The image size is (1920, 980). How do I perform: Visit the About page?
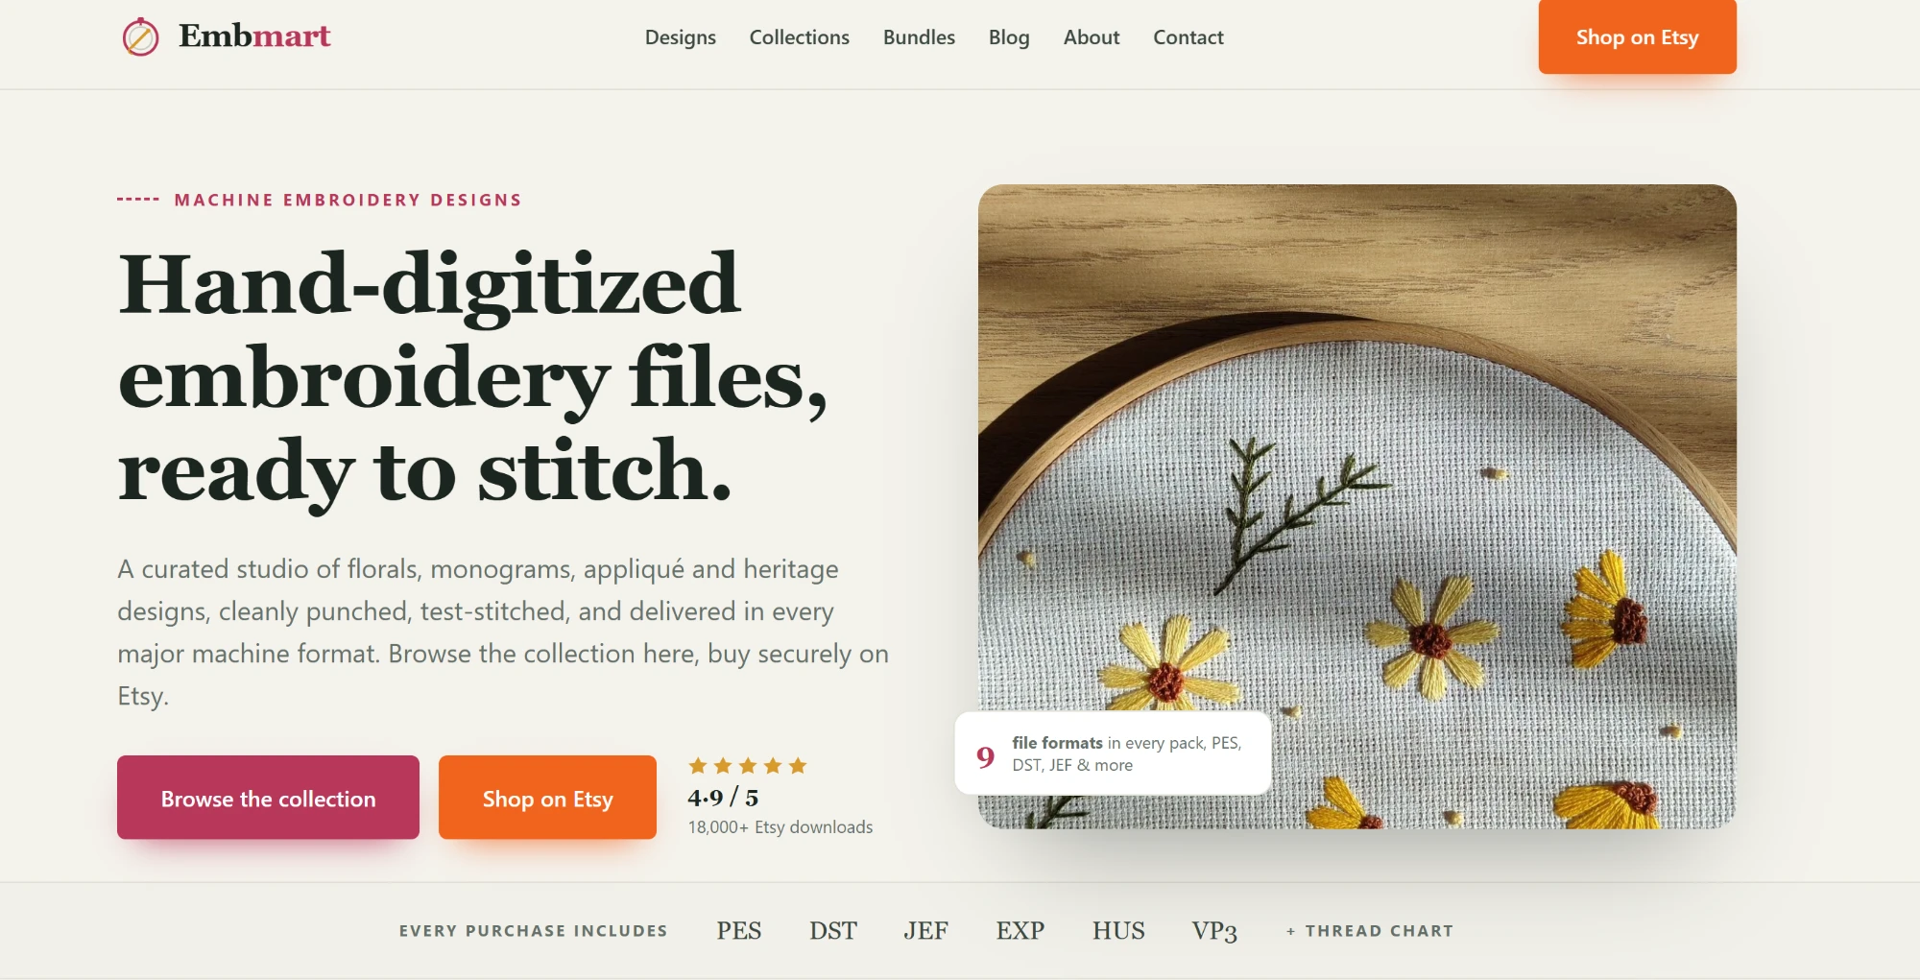(1092, 37)
